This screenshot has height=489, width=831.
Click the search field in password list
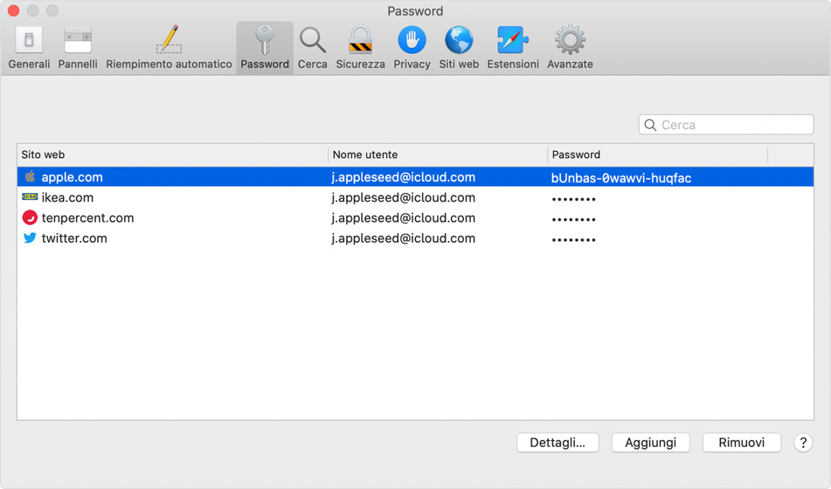tap(726, 125)
